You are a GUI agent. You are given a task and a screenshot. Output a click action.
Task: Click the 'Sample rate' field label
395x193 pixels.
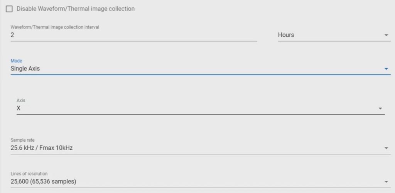pyautogui.click(x=22, y=140)
